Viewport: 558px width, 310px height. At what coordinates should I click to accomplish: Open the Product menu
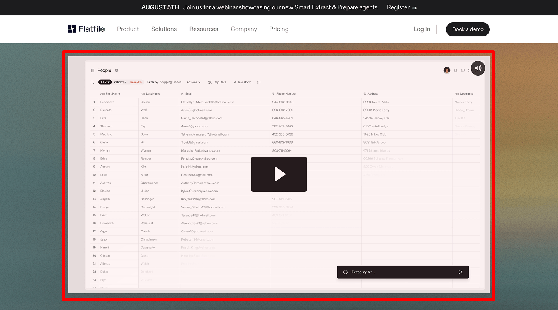coord(128,29)
